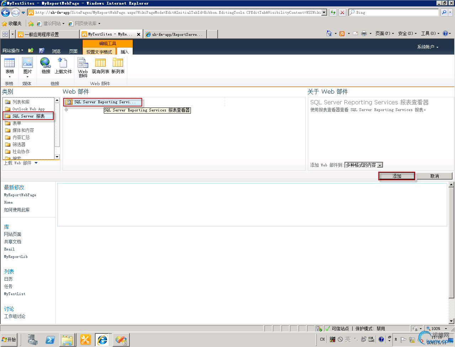Close the MyTestSites browser tab
Image resolution: width=455 pixels, height=347 pixels.
(139, 34)
